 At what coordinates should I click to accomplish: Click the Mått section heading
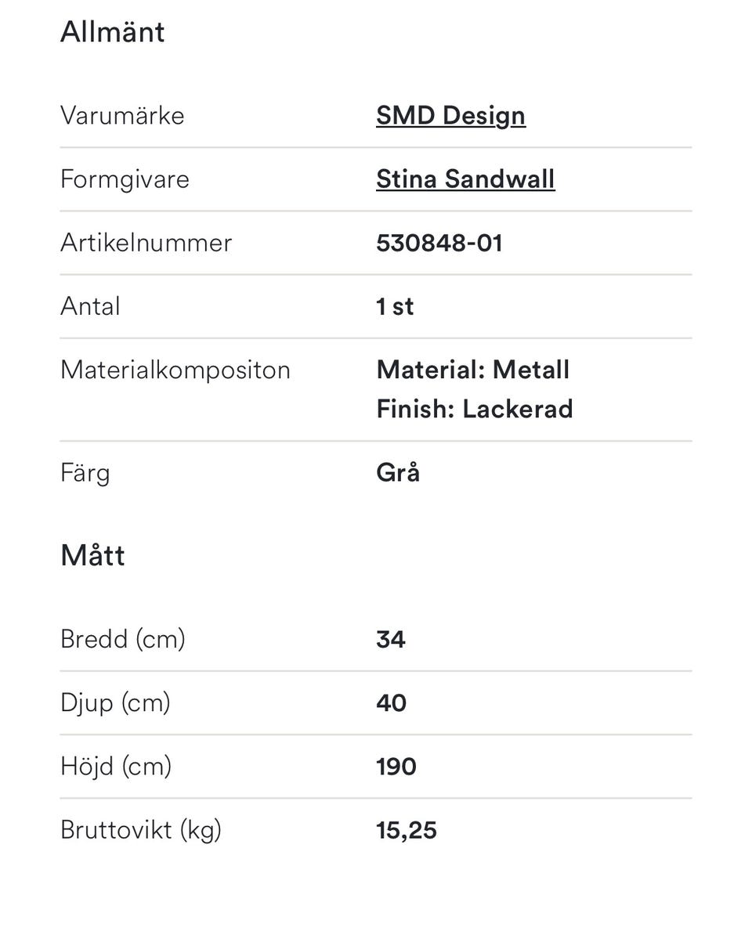[93, 555]
